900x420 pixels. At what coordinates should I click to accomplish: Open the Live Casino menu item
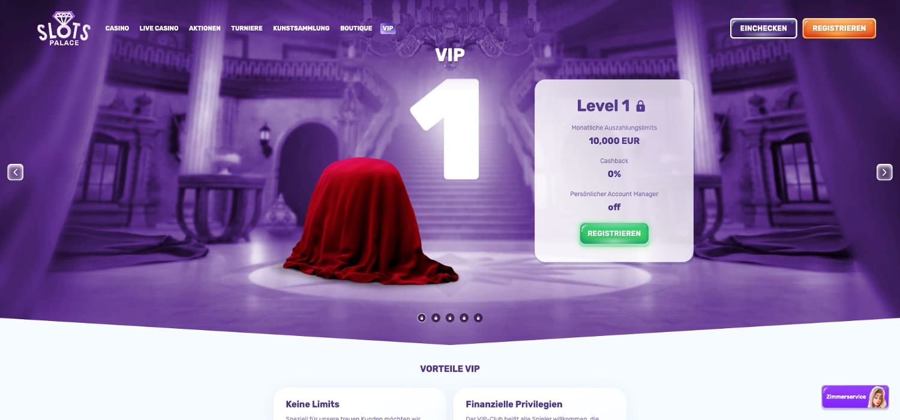click(159, 28)
